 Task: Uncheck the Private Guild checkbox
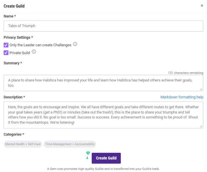(6, 53)
